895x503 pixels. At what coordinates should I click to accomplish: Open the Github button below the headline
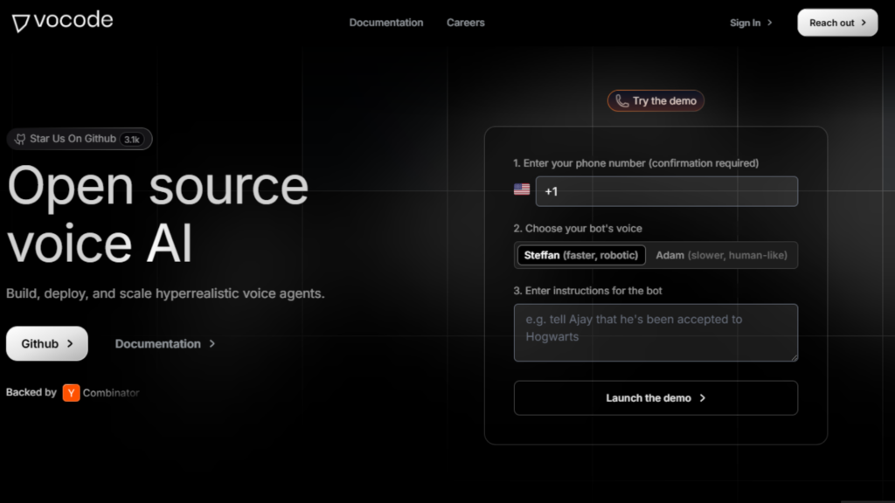click(47, 343)
